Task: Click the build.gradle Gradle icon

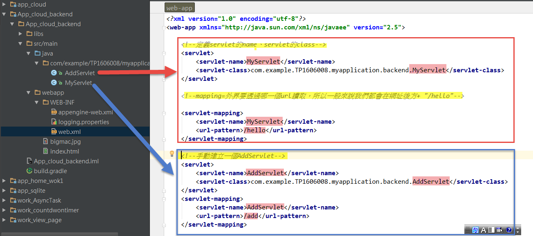Action: coord(29,171)
